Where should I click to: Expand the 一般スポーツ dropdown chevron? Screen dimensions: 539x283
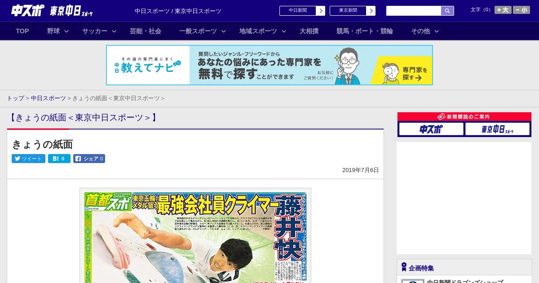(224, 31)
